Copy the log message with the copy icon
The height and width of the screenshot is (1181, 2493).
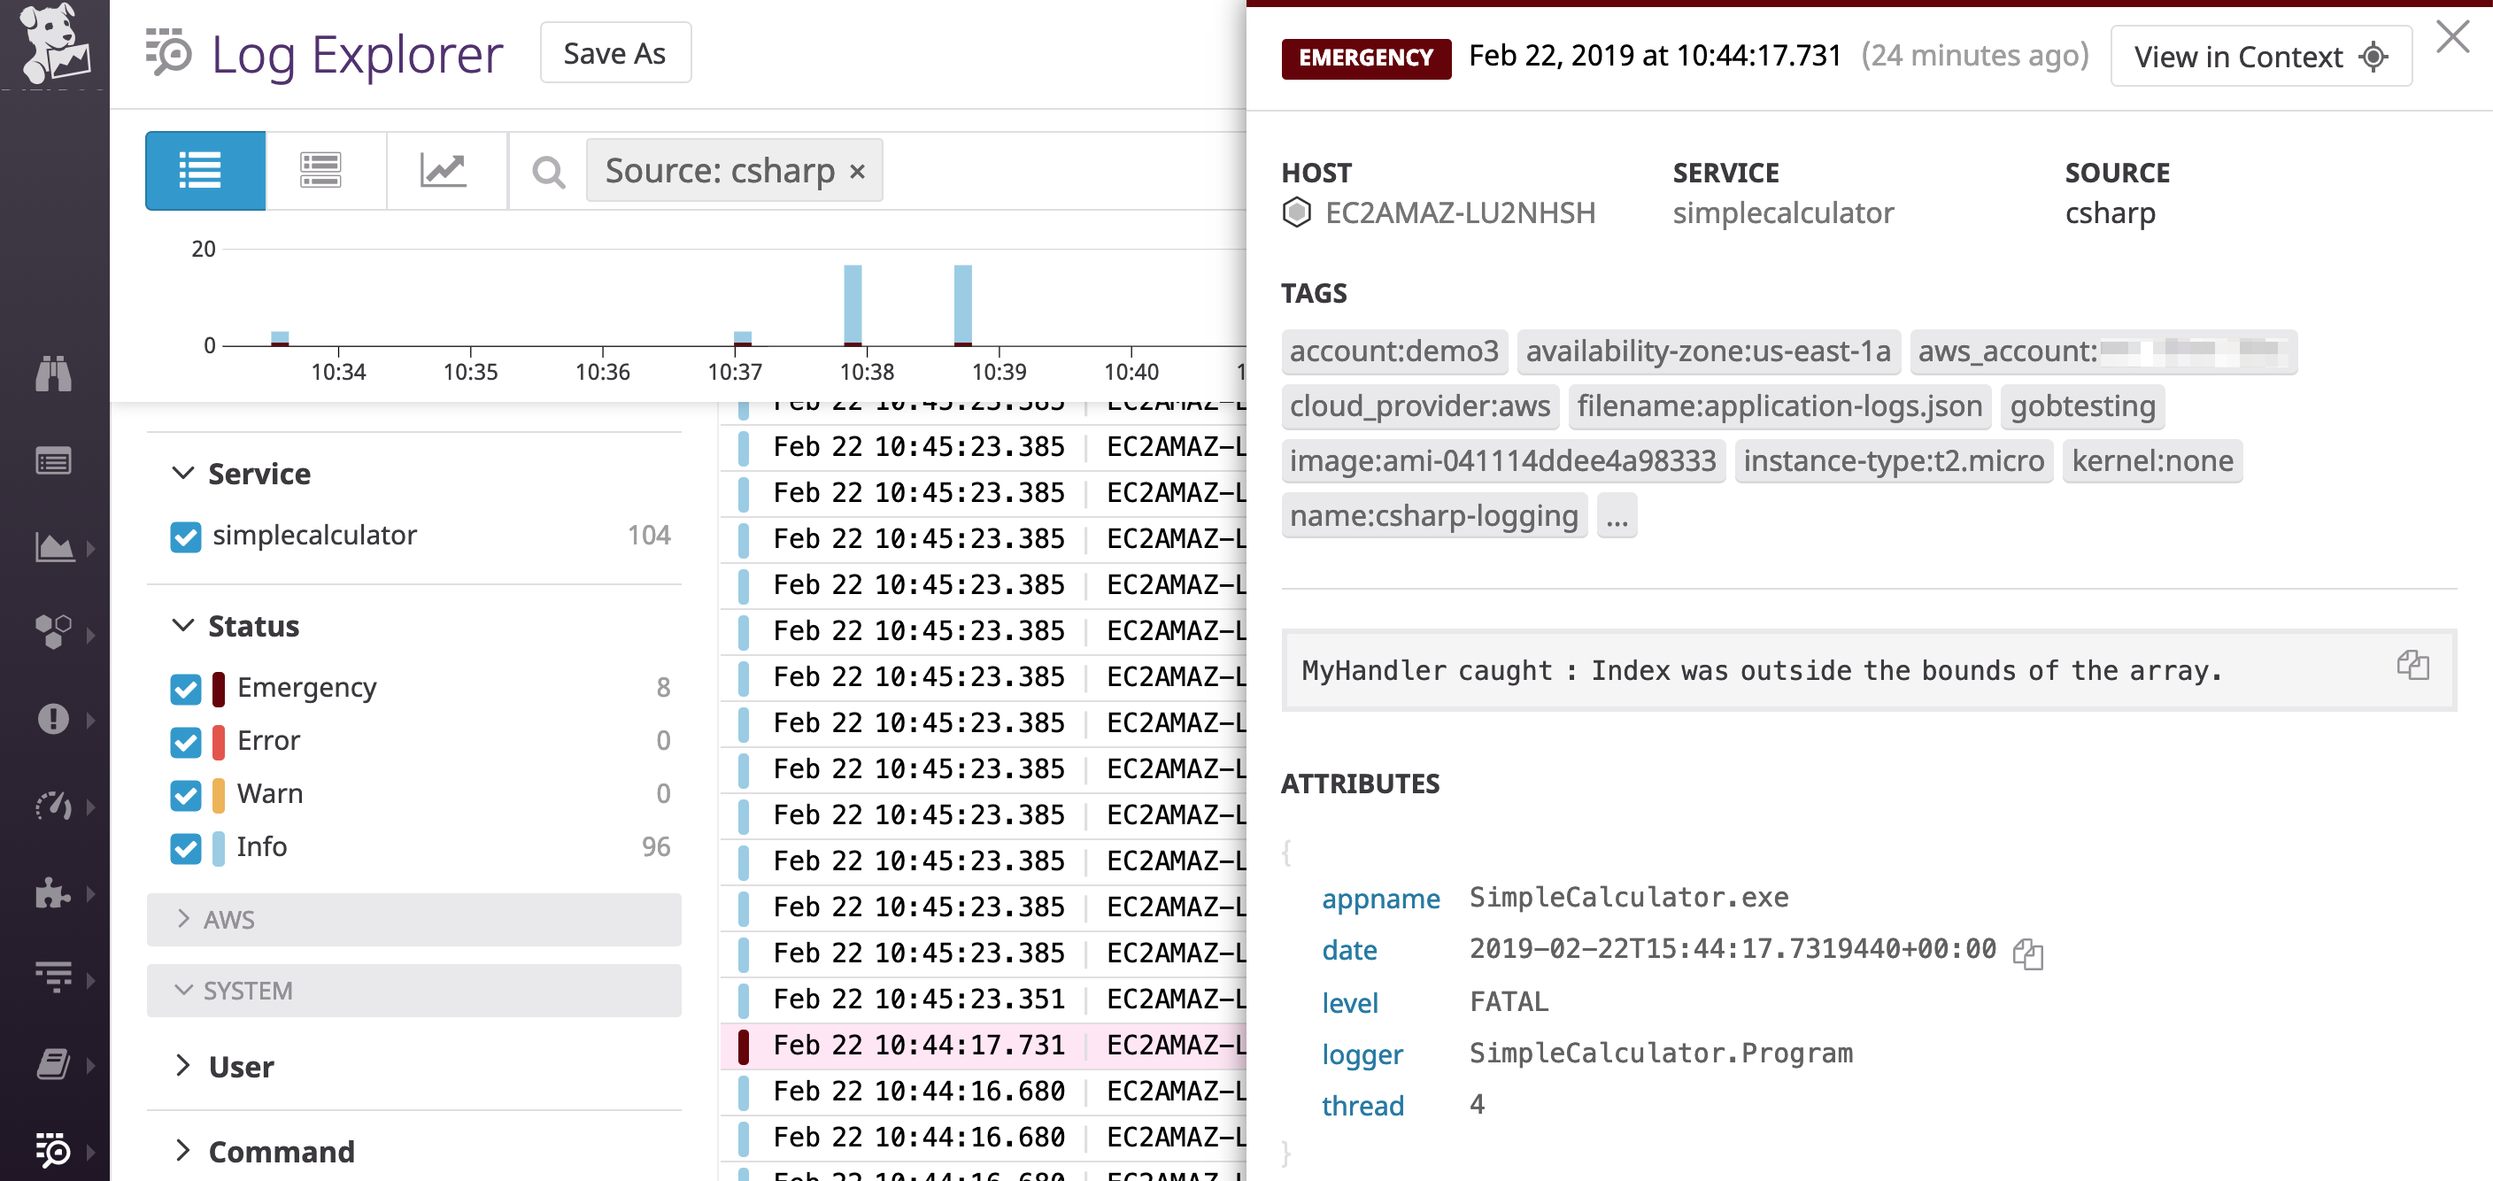click(x=2412, y=665)
